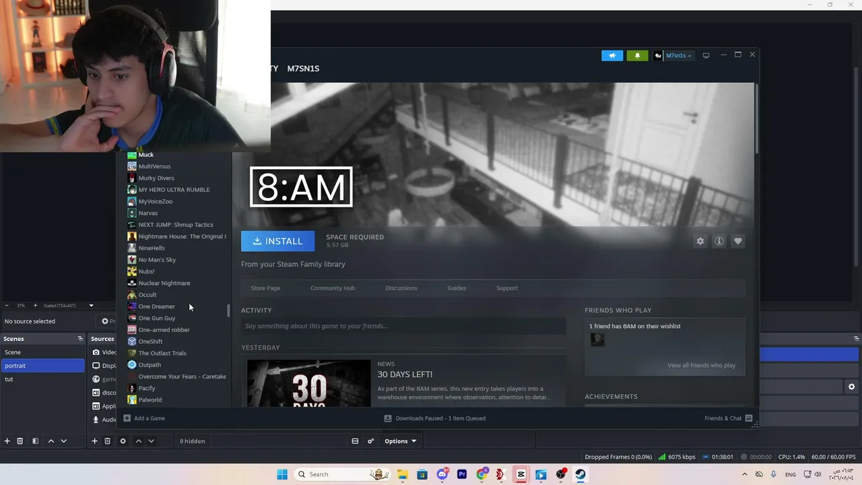Image resolution: width=862 pixels, height=485 pixels.
Task: Click the One Gun Guy game icon
Action: point(132,318)
